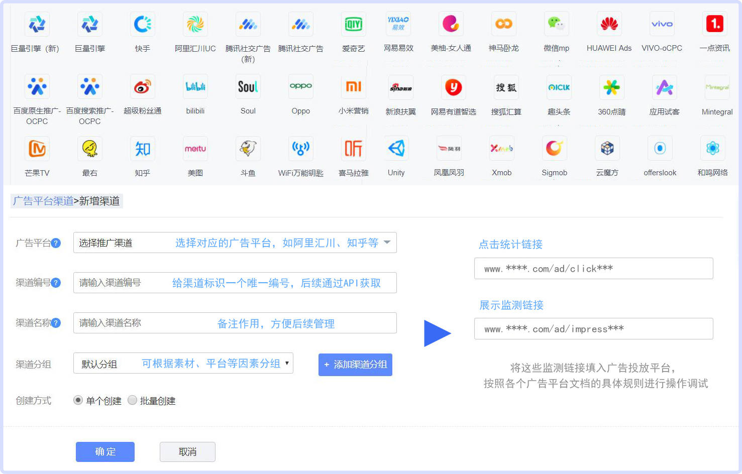Viewport: 742px width, 474px height.
Task: Open the 选择推广渠道 platform dropdown
Action: click(x=235, y=243)
